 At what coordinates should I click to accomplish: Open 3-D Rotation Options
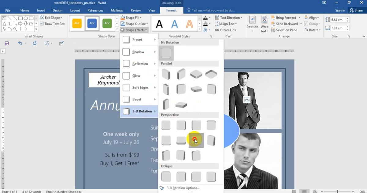click(x=182, y=188)
